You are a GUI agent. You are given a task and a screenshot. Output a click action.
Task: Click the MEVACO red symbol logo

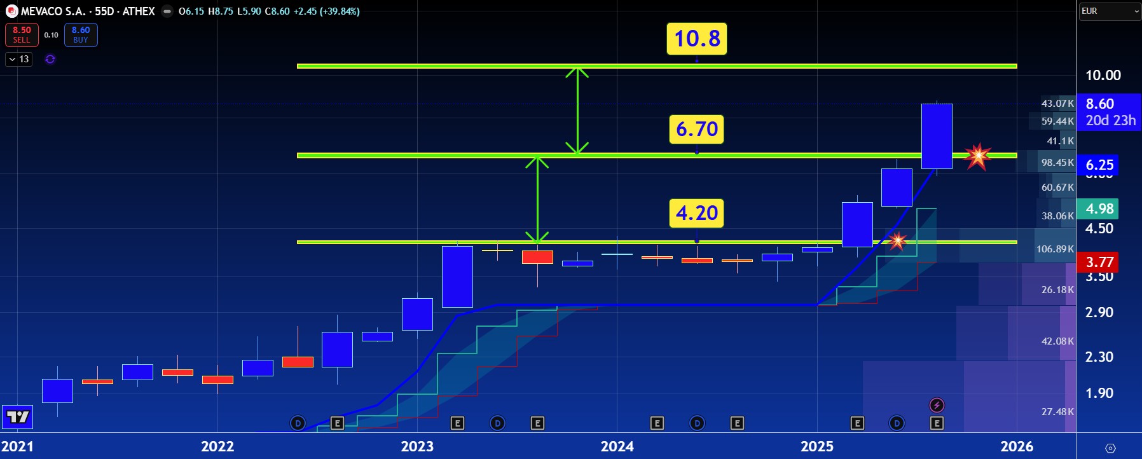(11, 11)
